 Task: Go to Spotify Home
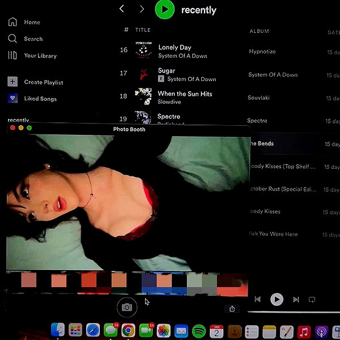pos(24,22)
